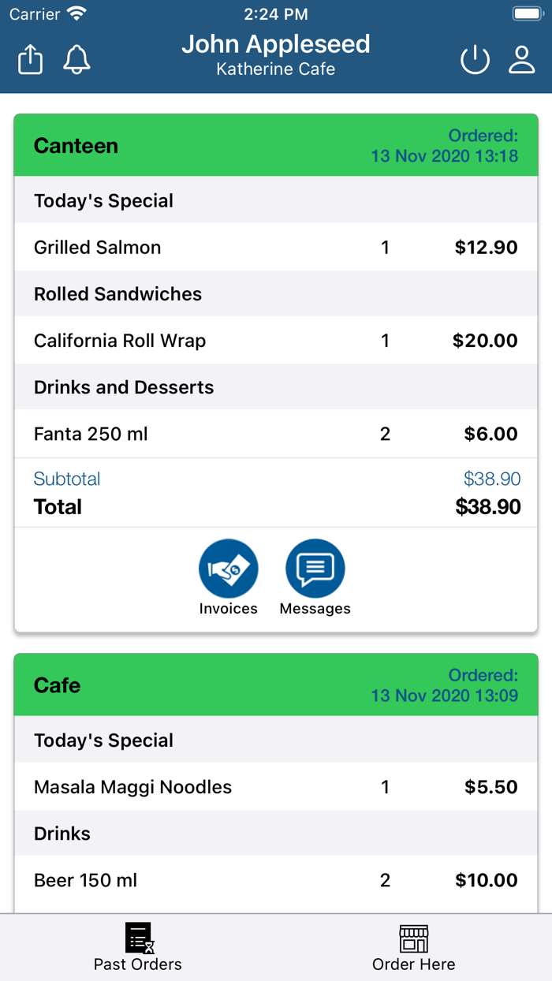Tap the Past Orders receipt icon

click(139, 938)
